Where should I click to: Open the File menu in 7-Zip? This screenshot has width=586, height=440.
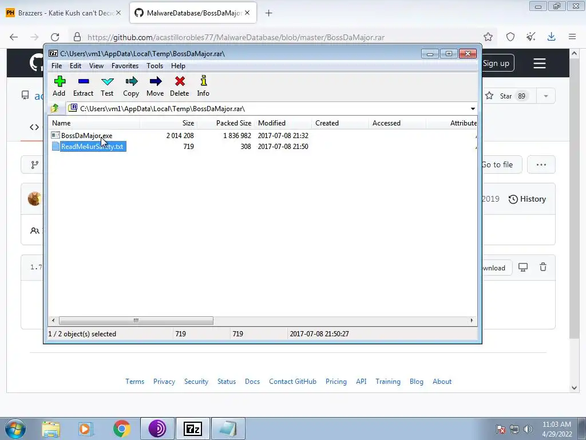click(x=57, y=66)
